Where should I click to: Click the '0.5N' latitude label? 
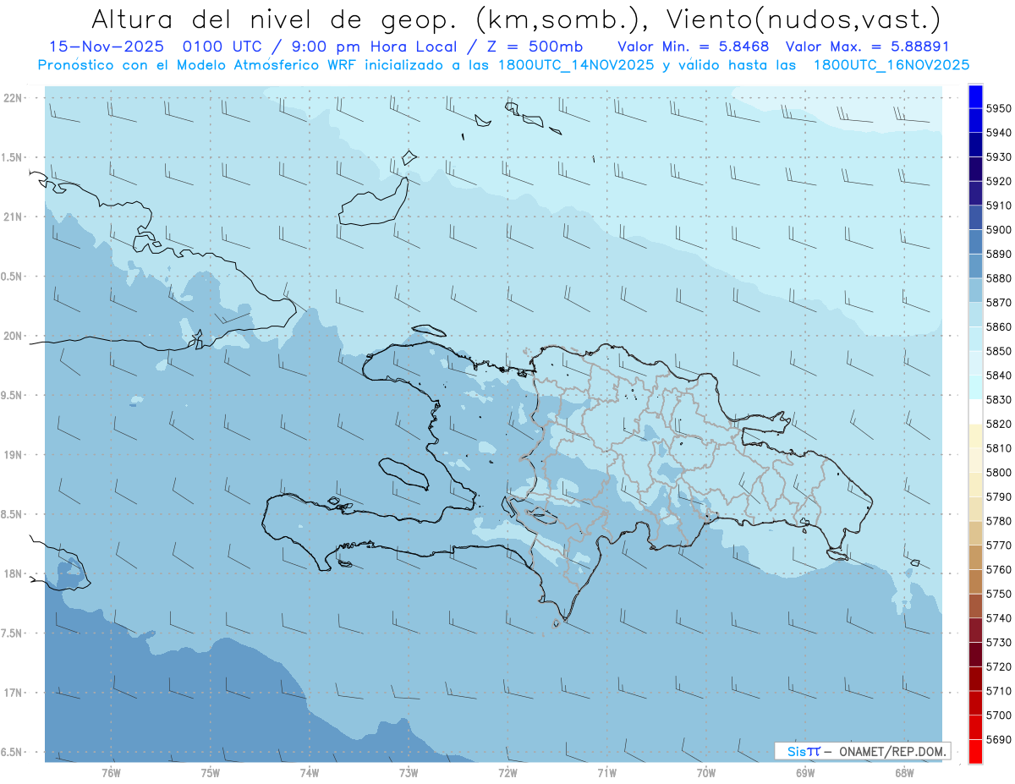point(13,277)
